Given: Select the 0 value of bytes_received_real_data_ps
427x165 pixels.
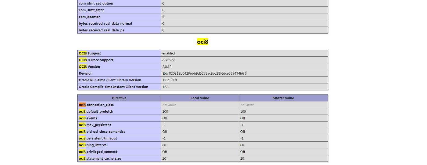Looking at the screenshot, I should coord(163,30).
